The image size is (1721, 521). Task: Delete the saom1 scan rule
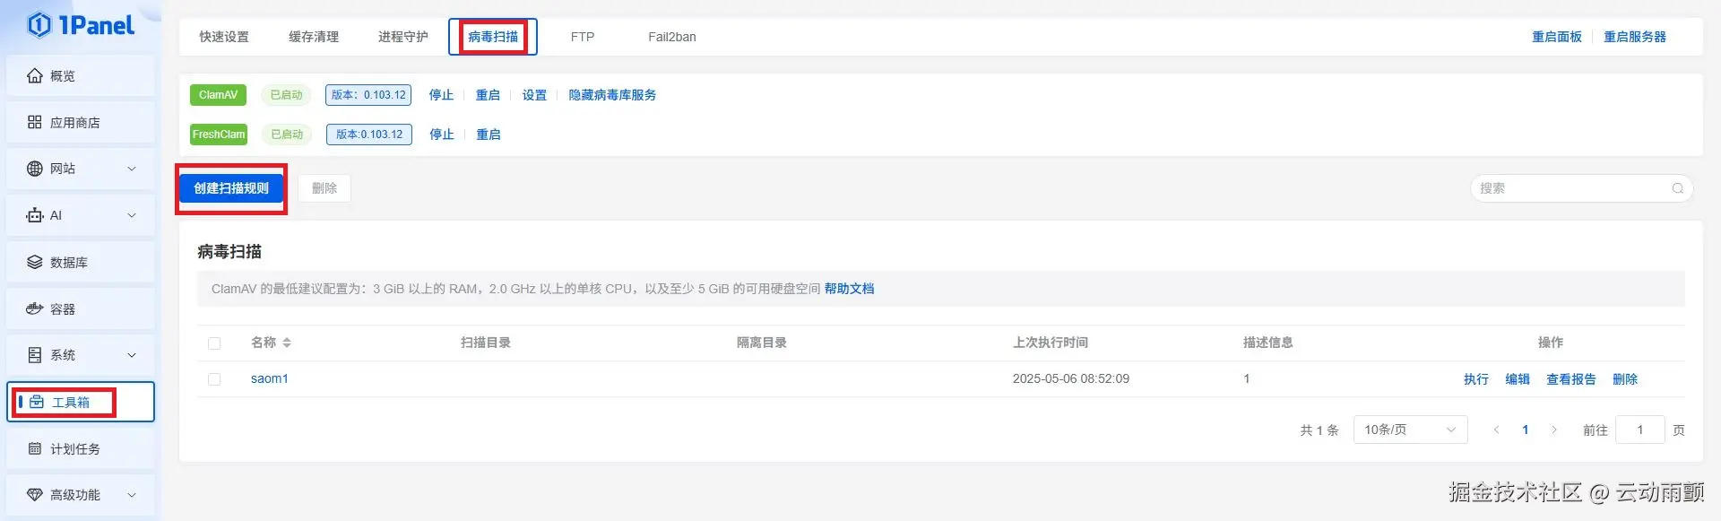pos(1625,379)
